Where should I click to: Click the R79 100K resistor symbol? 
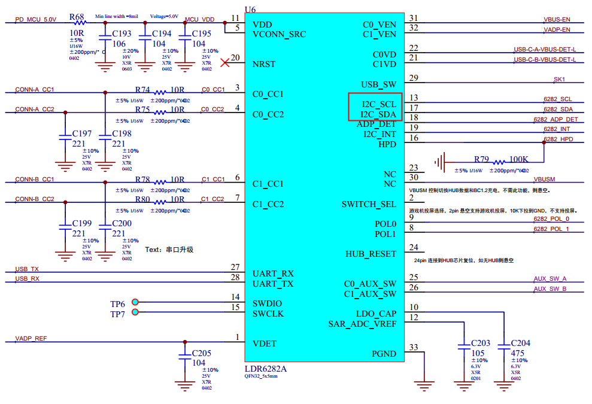click(x=498, y=162)
